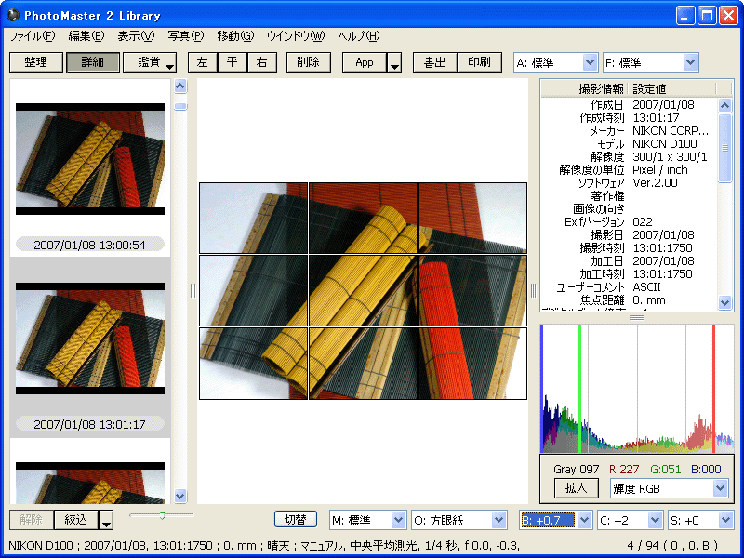
Task: Click the info panel scroll-down arrow
Action: pos(725,301)
